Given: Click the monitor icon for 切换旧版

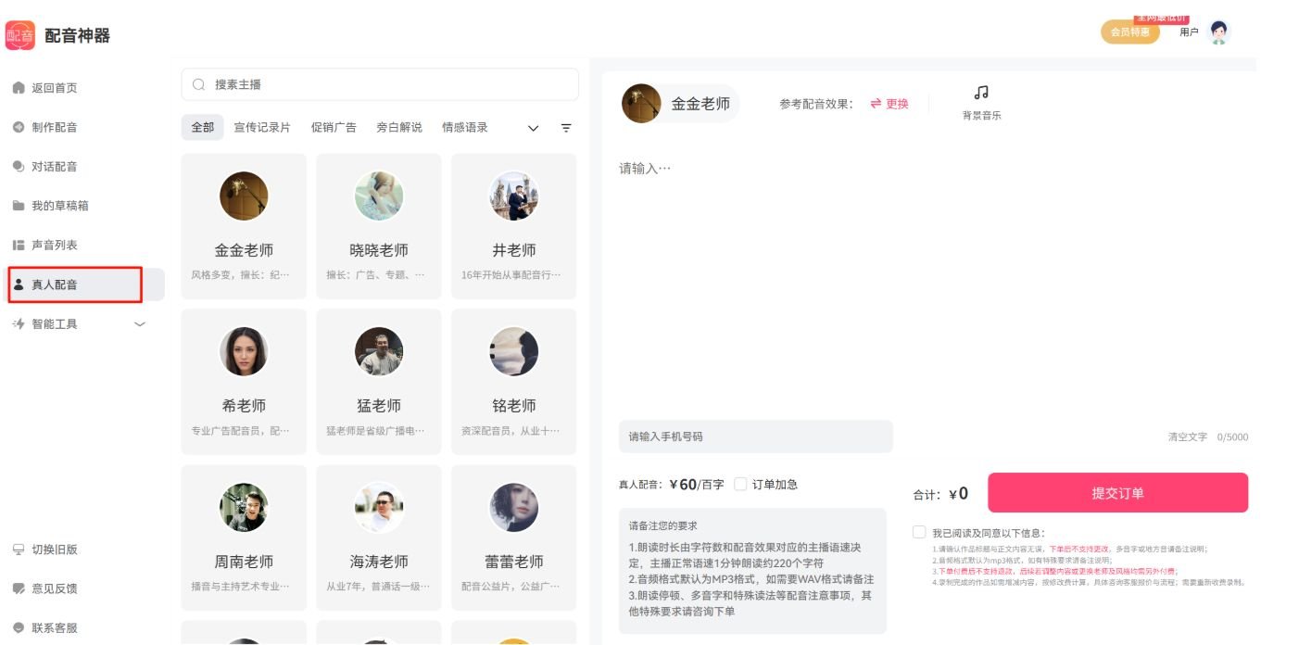Looking at the screenshot, I should click(19, 550).
